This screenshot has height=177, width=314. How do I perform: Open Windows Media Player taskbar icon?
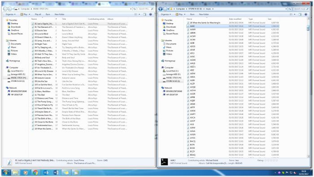[26, 173]
